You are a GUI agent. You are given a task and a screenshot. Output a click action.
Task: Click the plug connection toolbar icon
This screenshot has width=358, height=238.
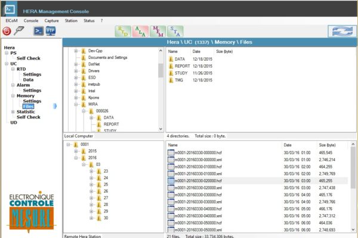[x=18, y=31]
